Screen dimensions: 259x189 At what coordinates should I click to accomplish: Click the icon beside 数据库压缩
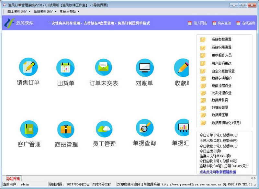[x=203, y=115]
